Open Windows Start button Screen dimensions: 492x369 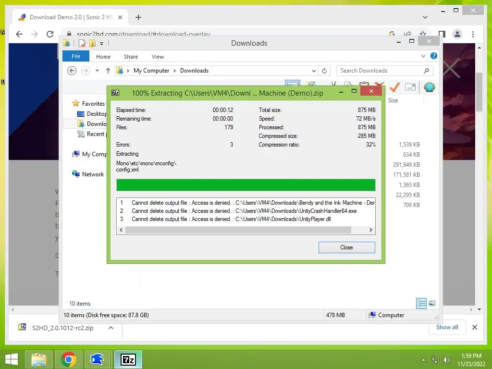point(12,359)
